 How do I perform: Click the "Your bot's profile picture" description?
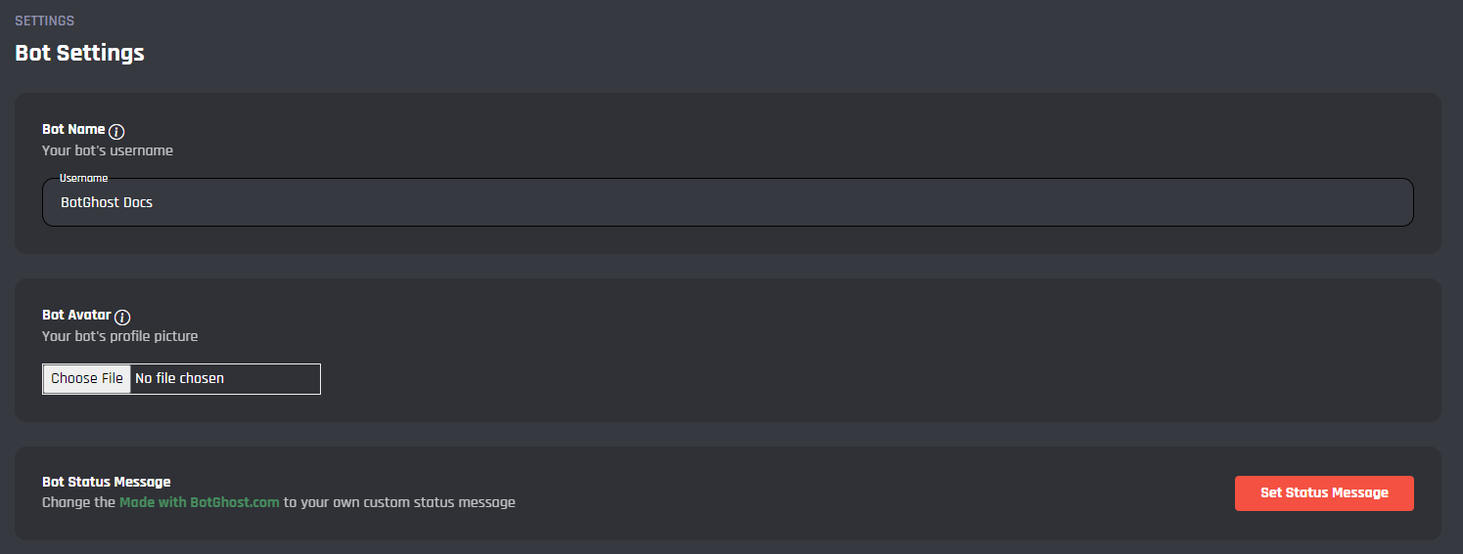pos(120,336)
